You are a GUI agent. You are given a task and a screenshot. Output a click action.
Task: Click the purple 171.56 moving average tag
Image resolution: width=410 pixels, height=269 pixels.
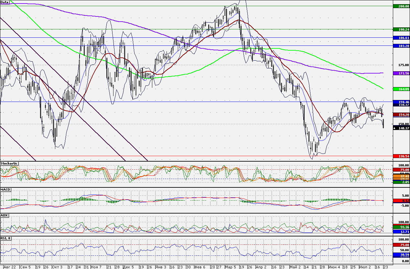(401, 74)
